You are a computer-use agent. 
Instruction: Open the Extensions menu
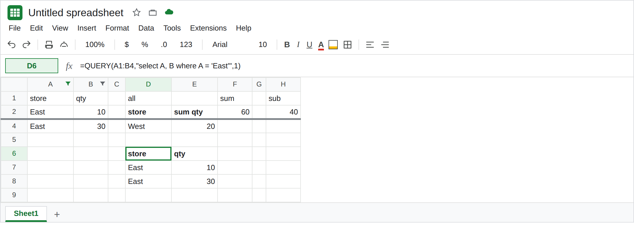coord(208,28)
